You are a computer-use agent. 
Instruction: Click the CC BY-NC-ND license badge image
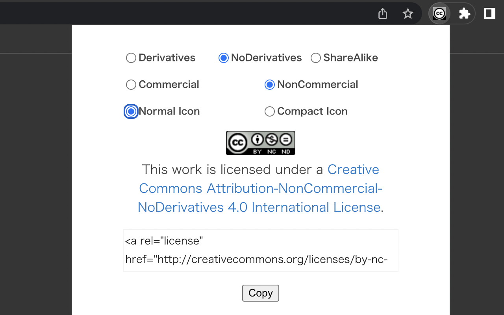(260, 143)
